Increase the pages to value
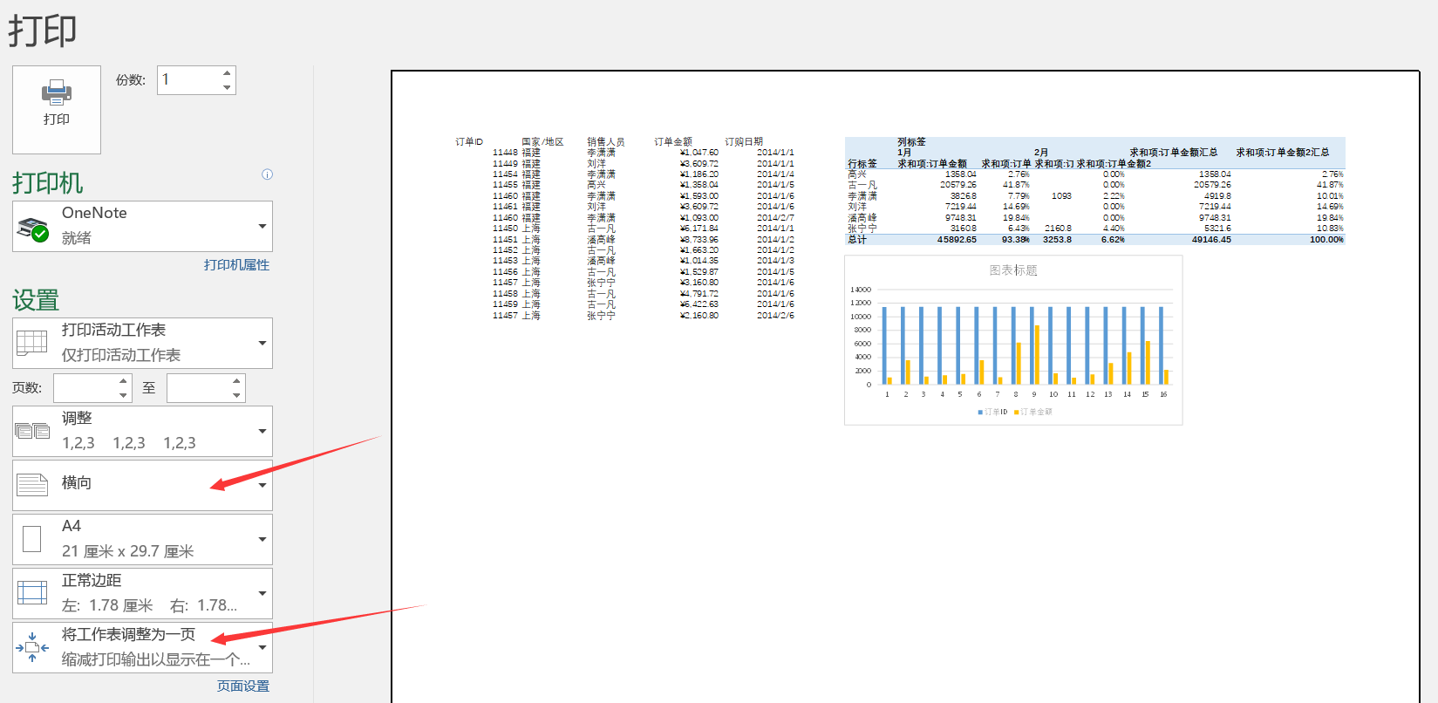This screenshot has height=703, width=1438. coord(237,381)
